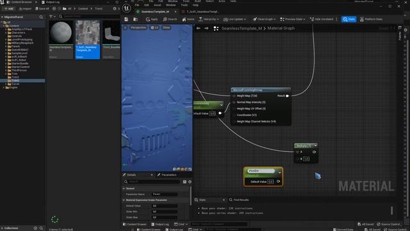
Task: Open the material editor Window menu
Action: pos(171,5)
